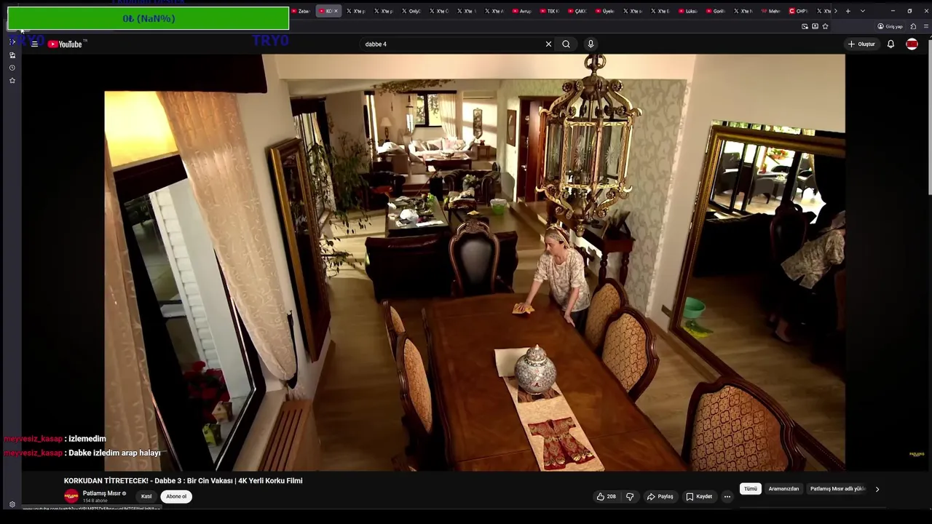Switch to the ÇAKK browser tab
Image resolution: width=932 pixels, height=524 pixels.
pyautogui.click(x=577, y=11)
